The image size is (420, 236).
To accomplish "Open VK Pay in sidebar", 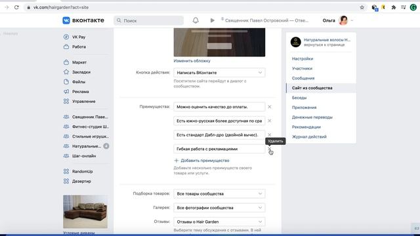I will coord(79,37).
